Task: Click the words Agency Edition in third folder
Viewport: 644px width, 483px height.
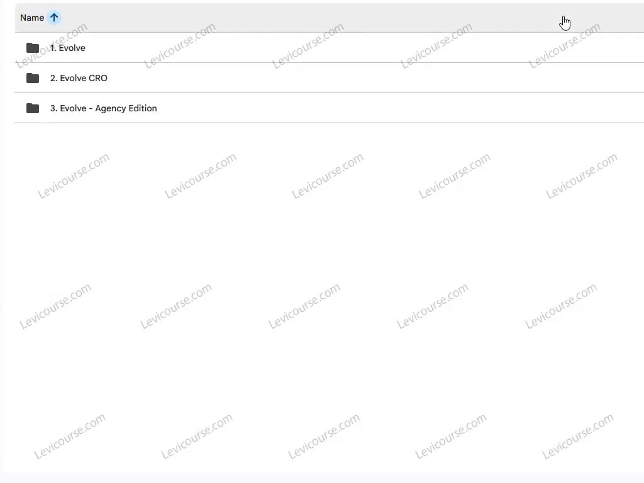Action: click(x=126, y=108)
